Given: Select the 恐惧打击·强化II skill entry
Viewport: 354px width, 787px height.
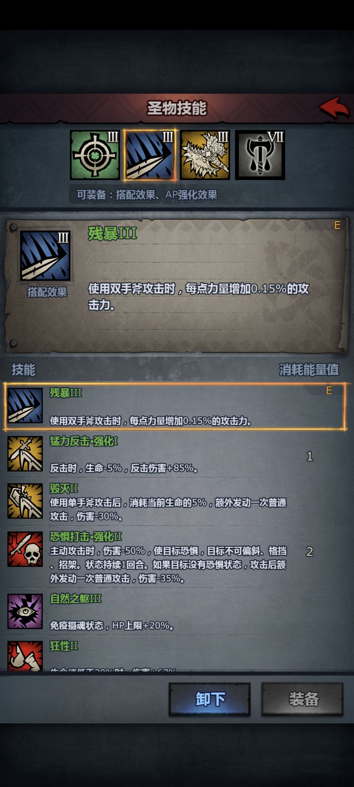Looking at the screenshot, I should [x=175, y=556].
